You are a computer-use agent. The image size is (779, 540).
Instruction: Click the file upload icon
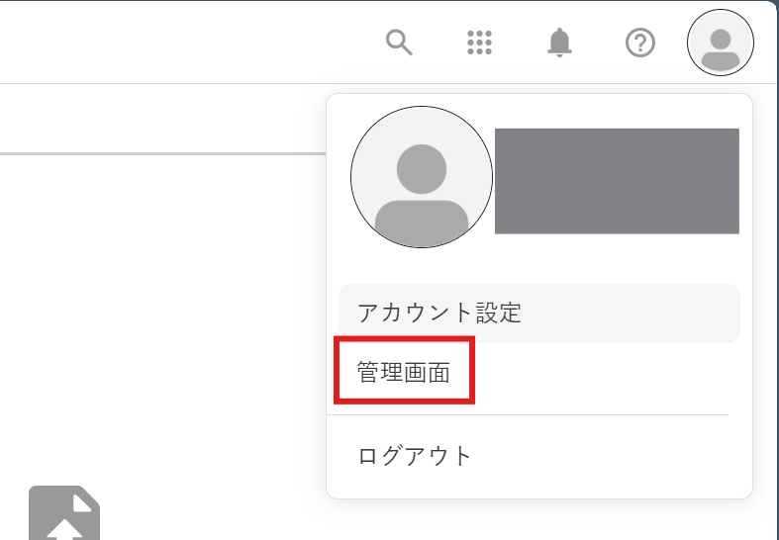(x=64, y=512)
